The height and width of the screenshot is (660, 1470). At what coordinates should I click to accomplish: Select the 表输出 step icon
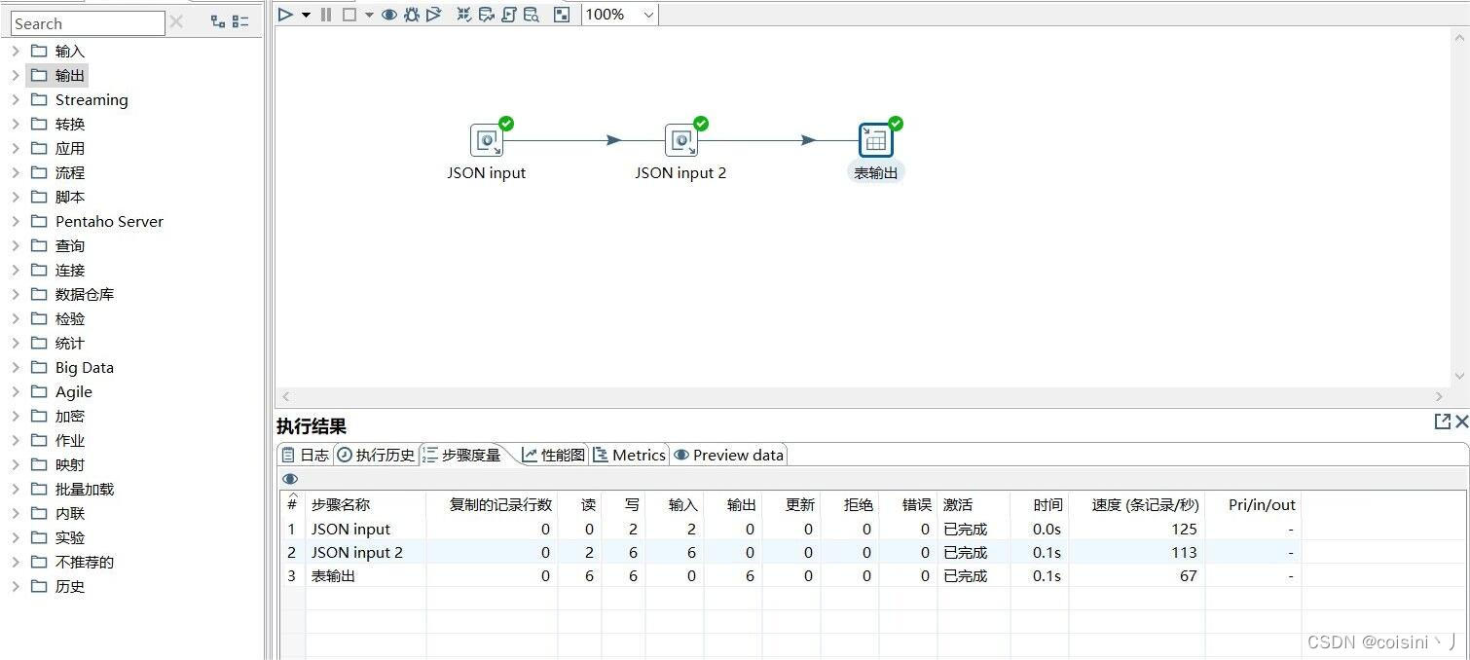point(874,139)
